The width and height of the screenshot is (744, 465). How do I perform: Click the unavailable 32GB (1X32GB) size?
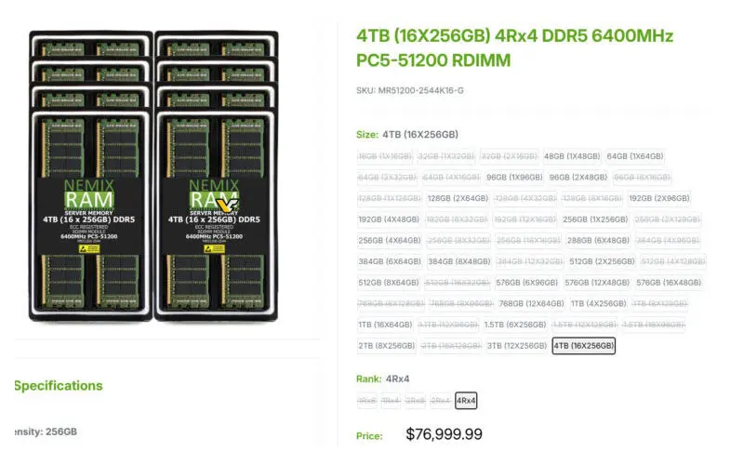[x=446, y=156]
